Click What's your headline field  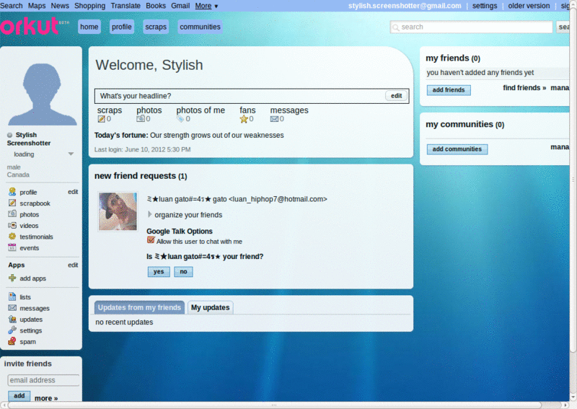click(252, 96)
